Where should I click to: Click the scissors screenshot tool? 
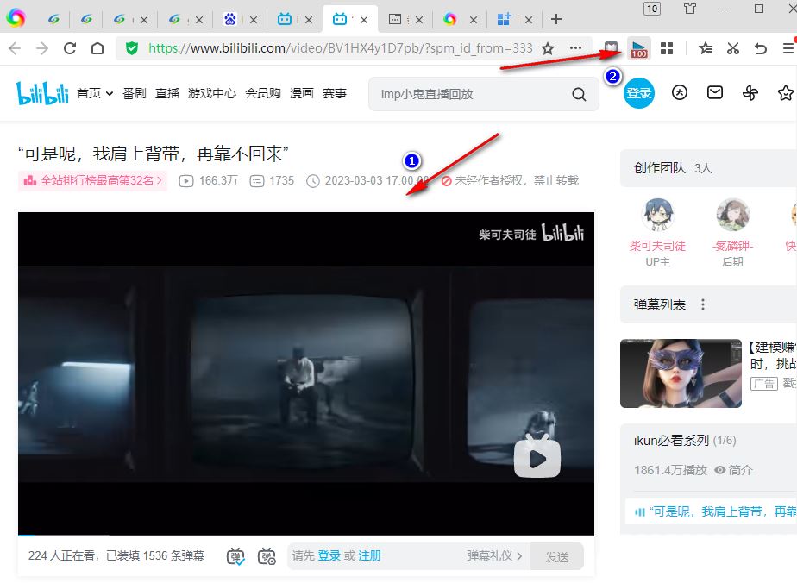732,49
